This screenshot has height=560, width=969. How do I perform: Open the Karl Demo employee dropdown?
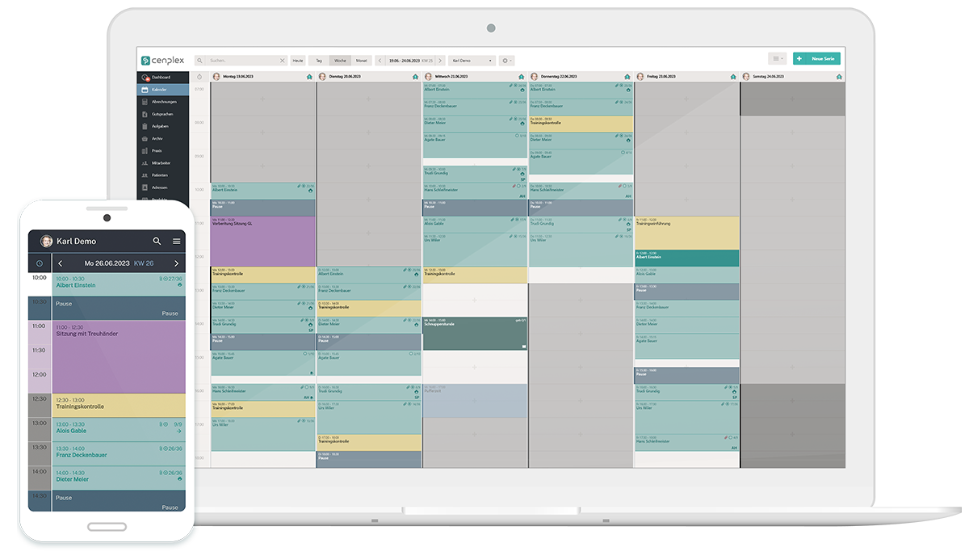pos(472,61)
